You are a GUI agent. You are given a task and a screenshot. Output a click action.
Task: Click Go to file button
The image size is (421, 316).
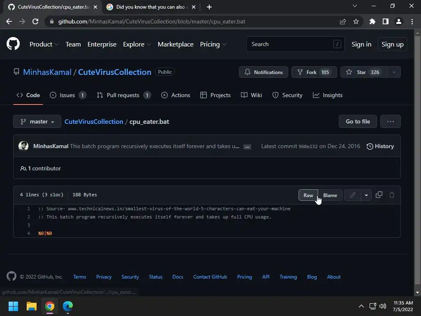pos(358,121)
